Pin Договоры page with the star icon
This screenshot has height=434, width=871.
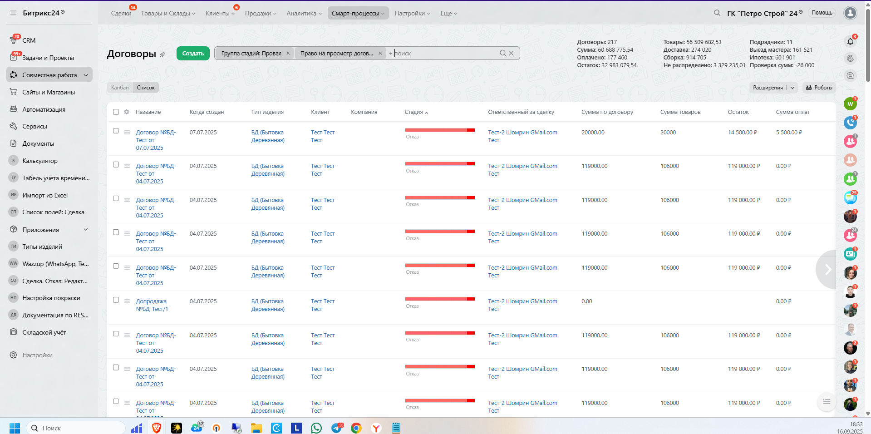tap(163, 54)
